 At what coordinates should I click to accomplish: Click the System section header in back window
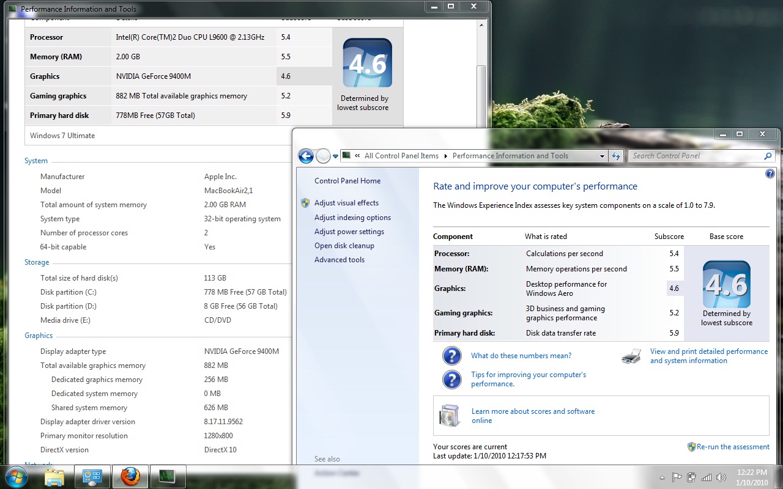(36, 161)
